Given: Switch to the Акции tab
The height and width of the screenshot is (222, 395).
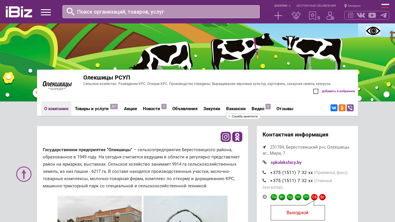Looking at the screenshot, I should tap(130, 109).
